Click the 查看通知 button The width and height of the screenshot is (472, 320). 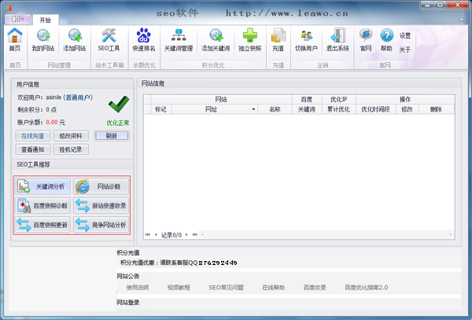coord(33,149)
